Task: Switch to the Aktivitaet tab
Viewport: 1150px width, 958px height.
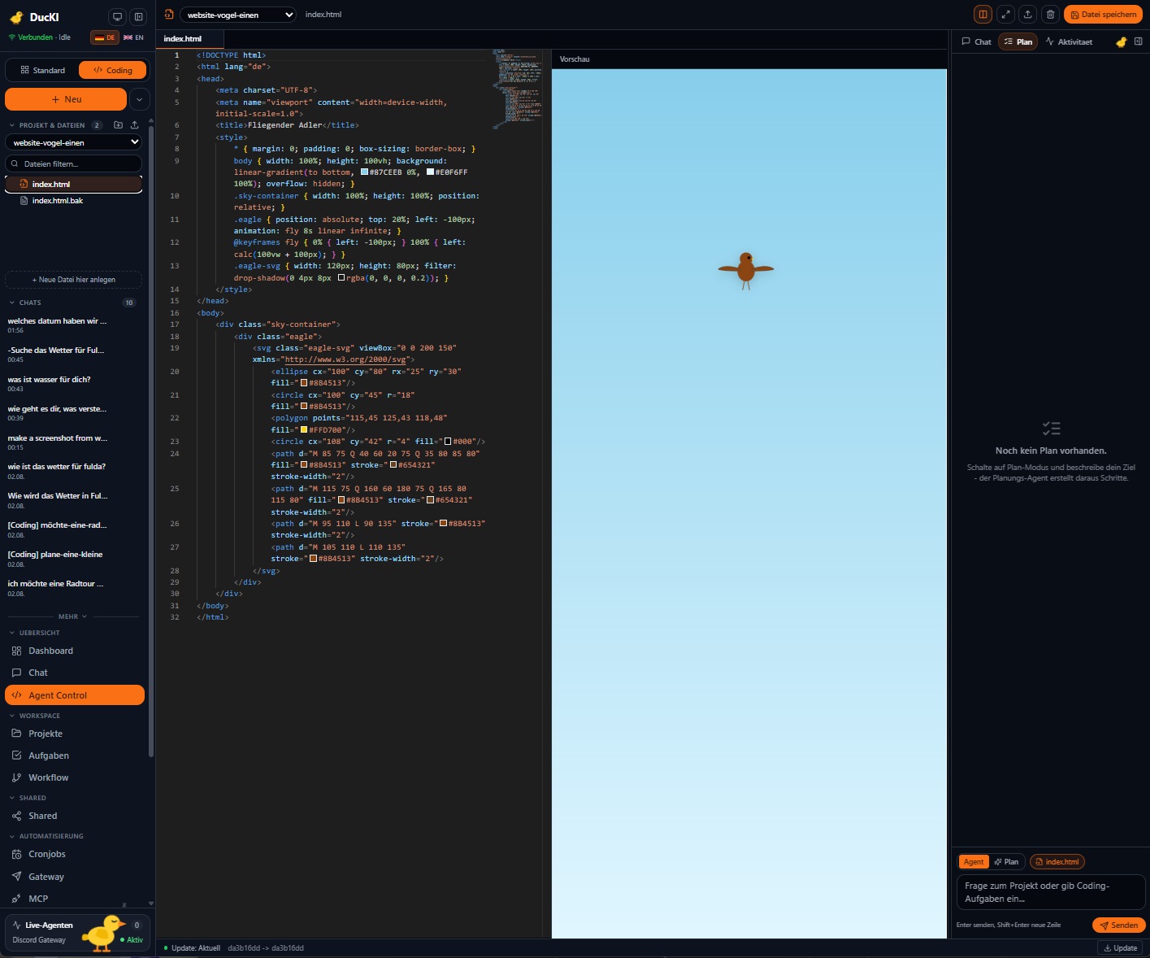Action: 1069,41
